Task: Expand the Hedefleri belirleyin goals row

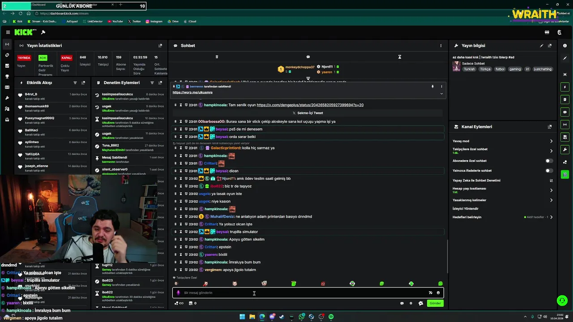Action: click(x=551, y=217)
